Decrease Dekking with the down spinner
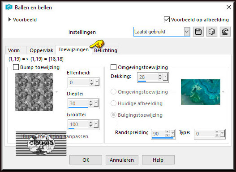Image resolution: width=236 pixels, height=172 pixels. tap(160, 79)
